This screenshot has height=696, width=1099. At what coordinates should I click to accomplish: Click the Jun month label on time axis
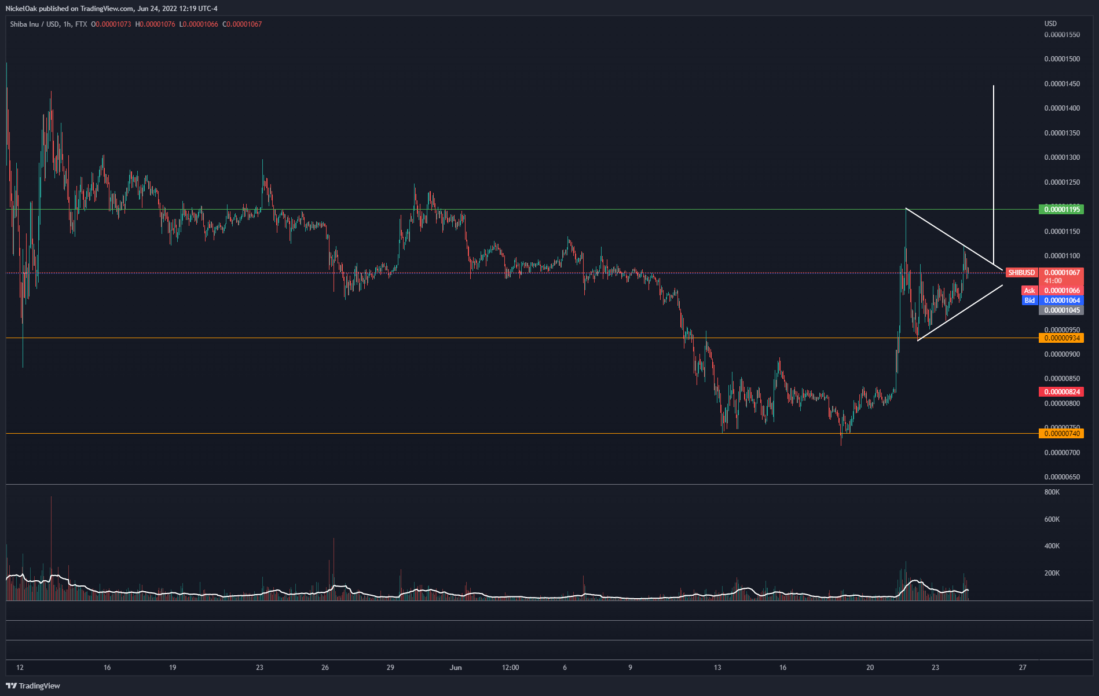tap(456, 668)
